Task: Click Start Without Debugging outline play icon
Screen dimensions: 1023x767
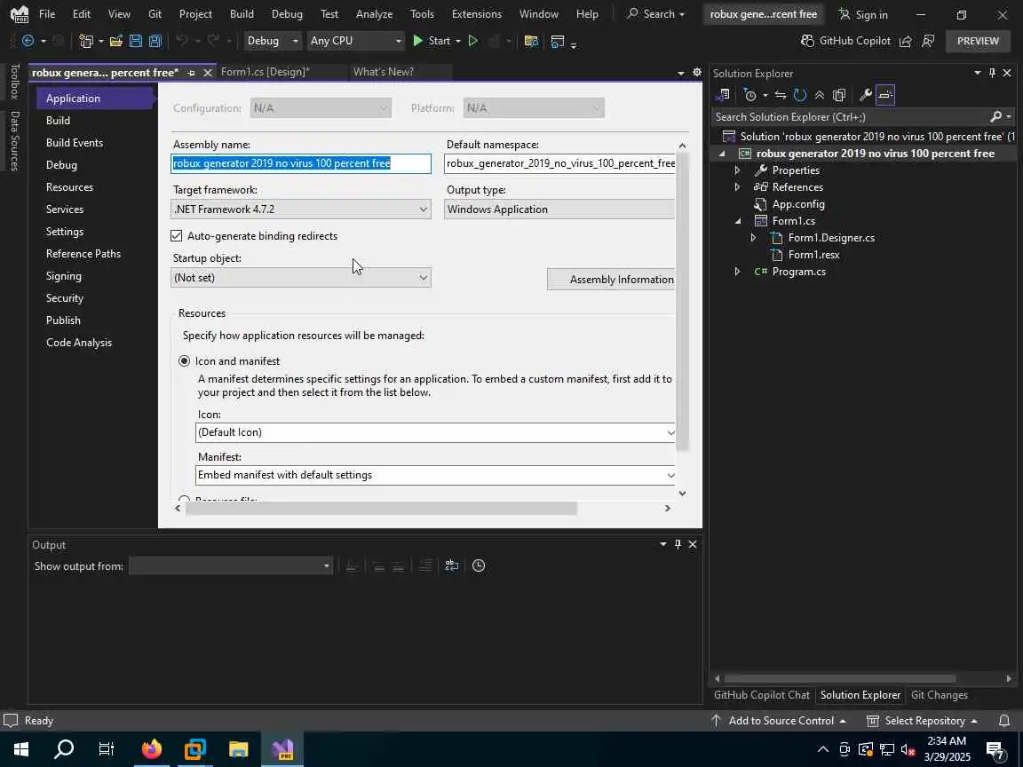Action: pyautogui.click(x=473, y=41)
